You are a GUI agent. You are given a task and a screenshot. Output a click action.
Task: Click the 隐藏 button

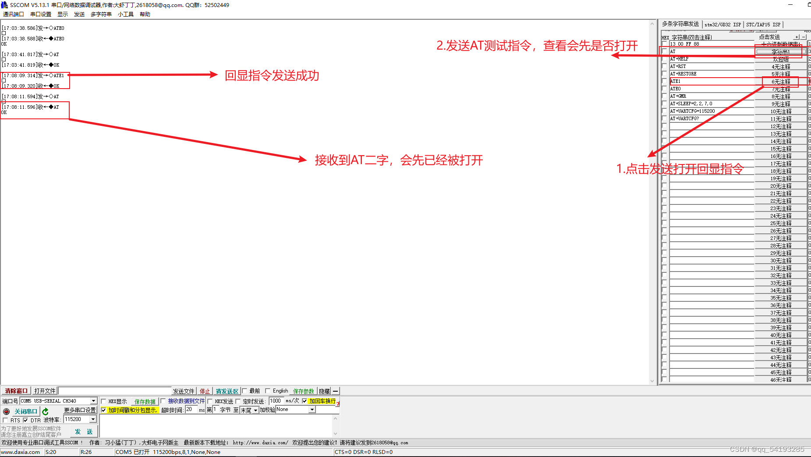[324, 391]
